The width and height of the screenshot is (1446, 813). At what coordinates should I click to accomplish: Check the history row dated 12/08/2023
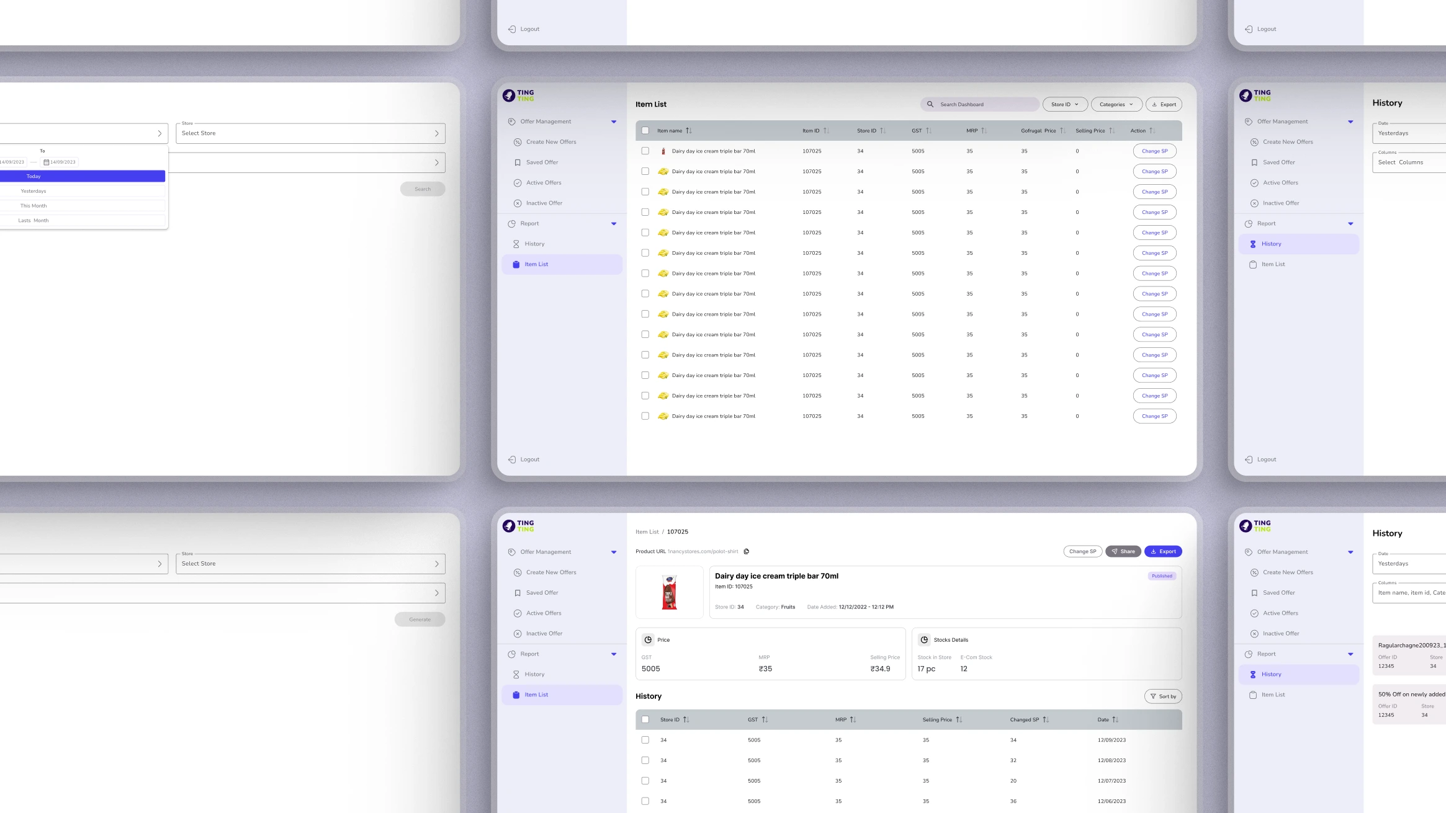[x=645, y=760]
